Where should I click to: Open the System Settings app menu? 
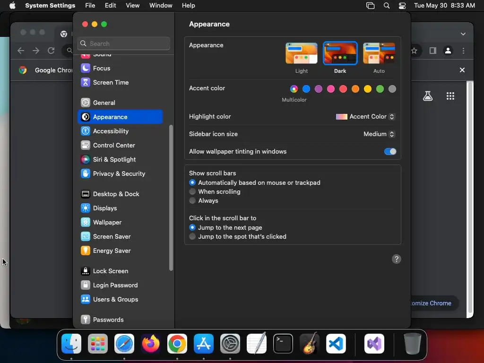click(x=50, y=6)
